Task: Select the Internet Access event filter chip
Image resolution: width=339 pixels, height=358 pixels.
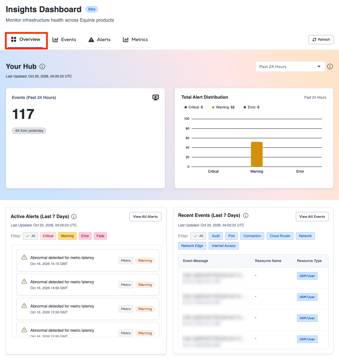Action: [224, 246]
